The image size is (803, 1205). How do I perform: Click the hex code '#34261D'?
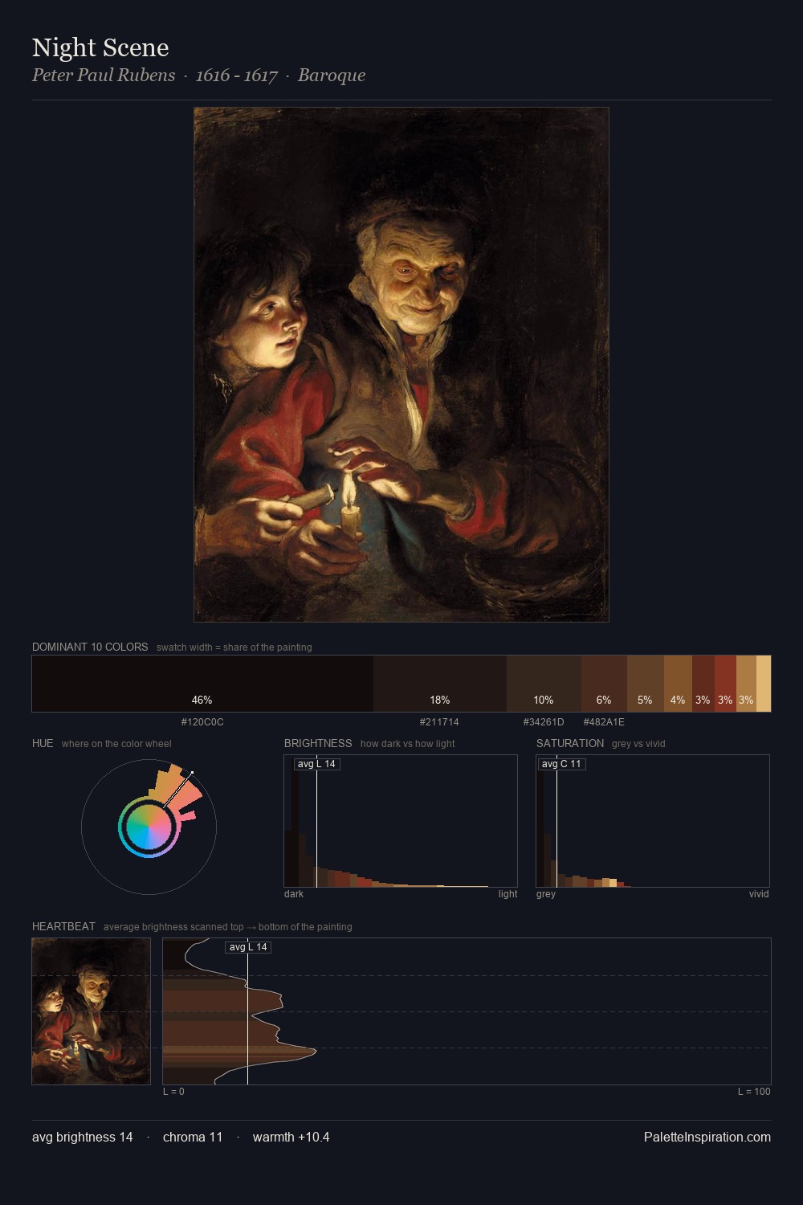pyautogui.click(x=544, y=722)
